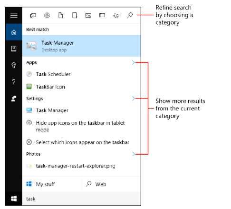Expand more results for Photos
This screenshot has width=231, height=209.
[x=134, y=154]
